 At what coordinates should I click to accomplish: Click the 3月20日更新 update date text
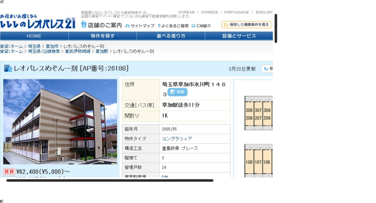click(242, 69)
